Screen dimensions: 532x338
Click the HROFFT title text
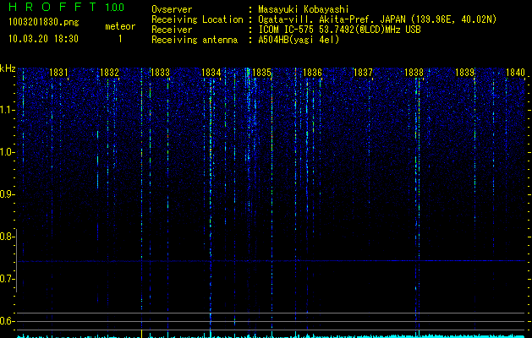coord(53,7)
